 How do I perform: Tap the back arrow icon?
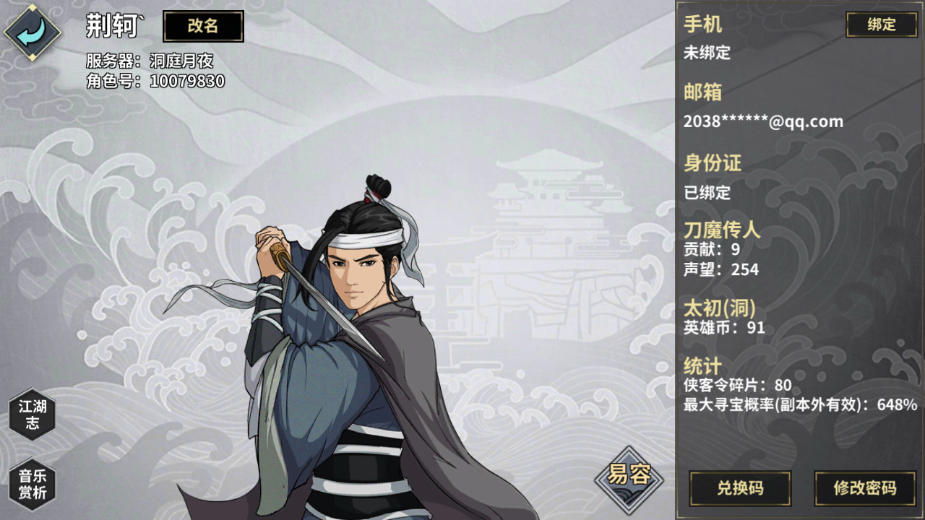[x=33, y=32]
